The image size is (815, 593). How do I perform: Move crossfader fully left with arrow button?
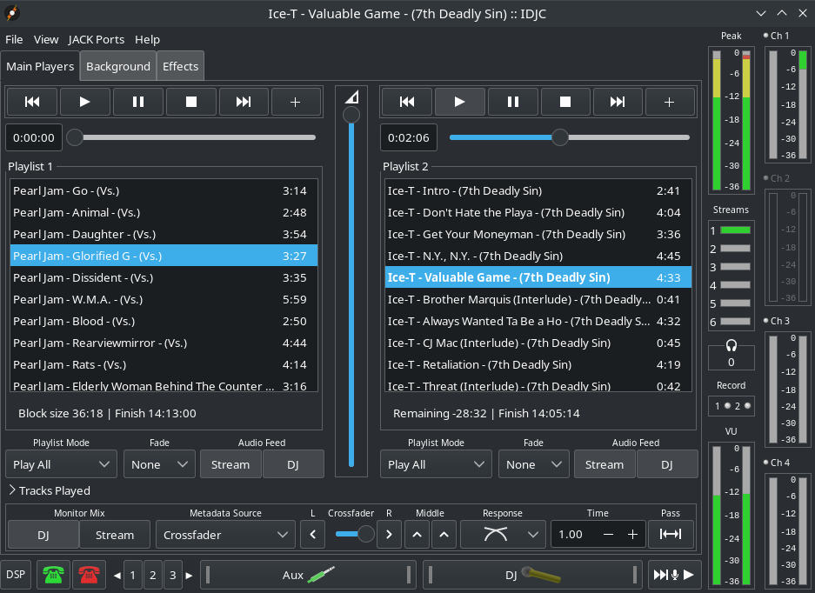(x=313, y=534)
